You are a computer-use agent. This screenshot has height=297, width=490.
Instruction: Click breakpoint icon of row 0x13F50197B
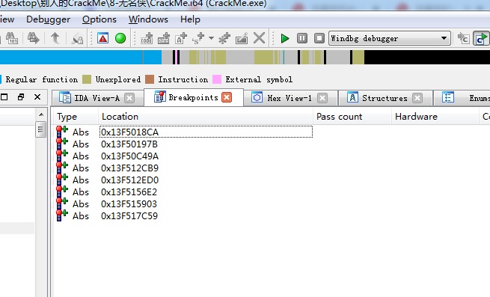[62, 144]
